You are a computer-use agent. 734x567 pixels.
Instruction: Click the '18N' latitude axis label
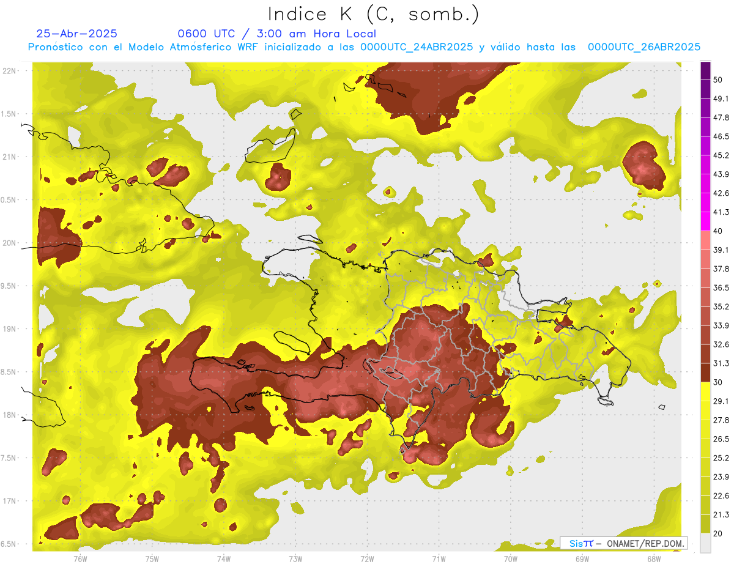pyautogui.click(x=10, y=415)
